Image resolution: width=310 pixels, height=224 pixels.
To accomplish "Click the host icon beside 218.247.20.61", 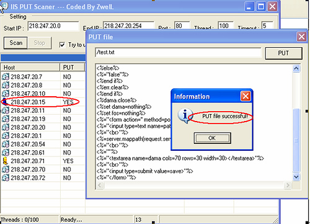I will tap(6, 153).
